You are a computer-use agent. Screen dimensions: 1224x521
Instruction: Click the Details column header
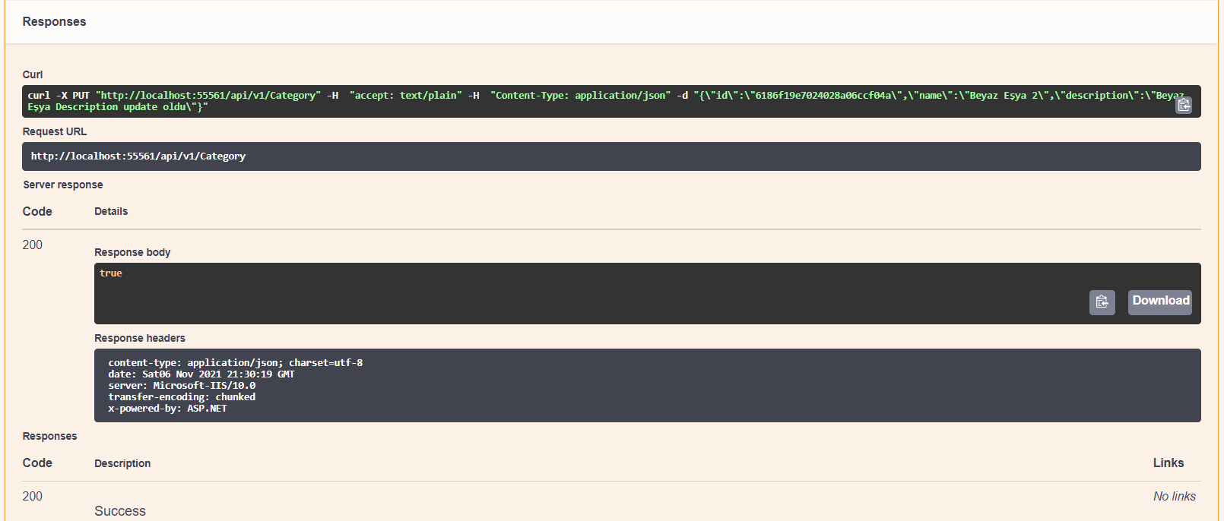(111, 211)
